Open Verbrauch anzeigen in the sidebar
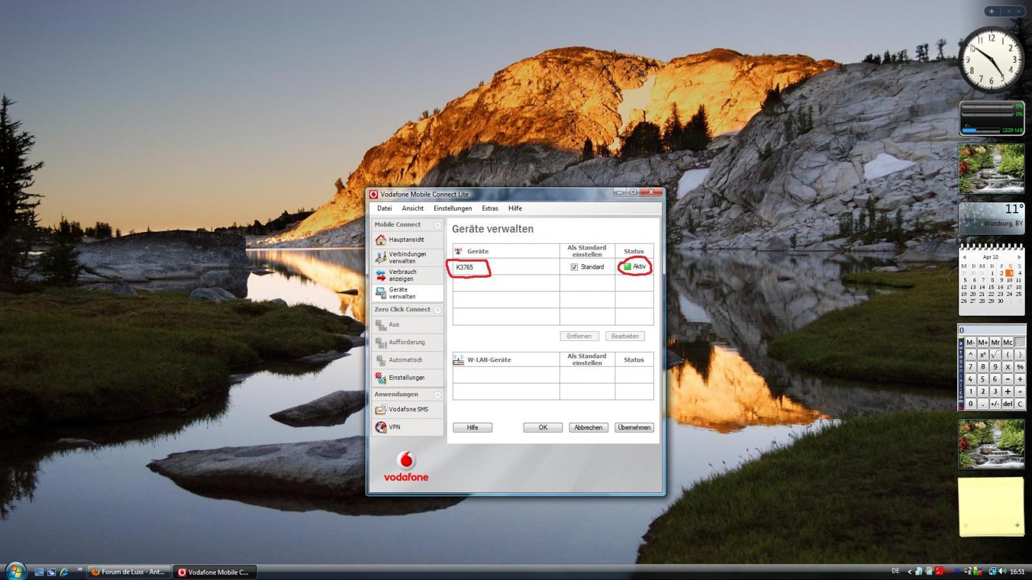 click(407, 275)
